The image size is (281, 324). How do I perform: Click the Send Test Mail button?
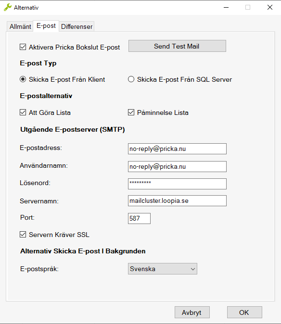click(x=177, y=46)
